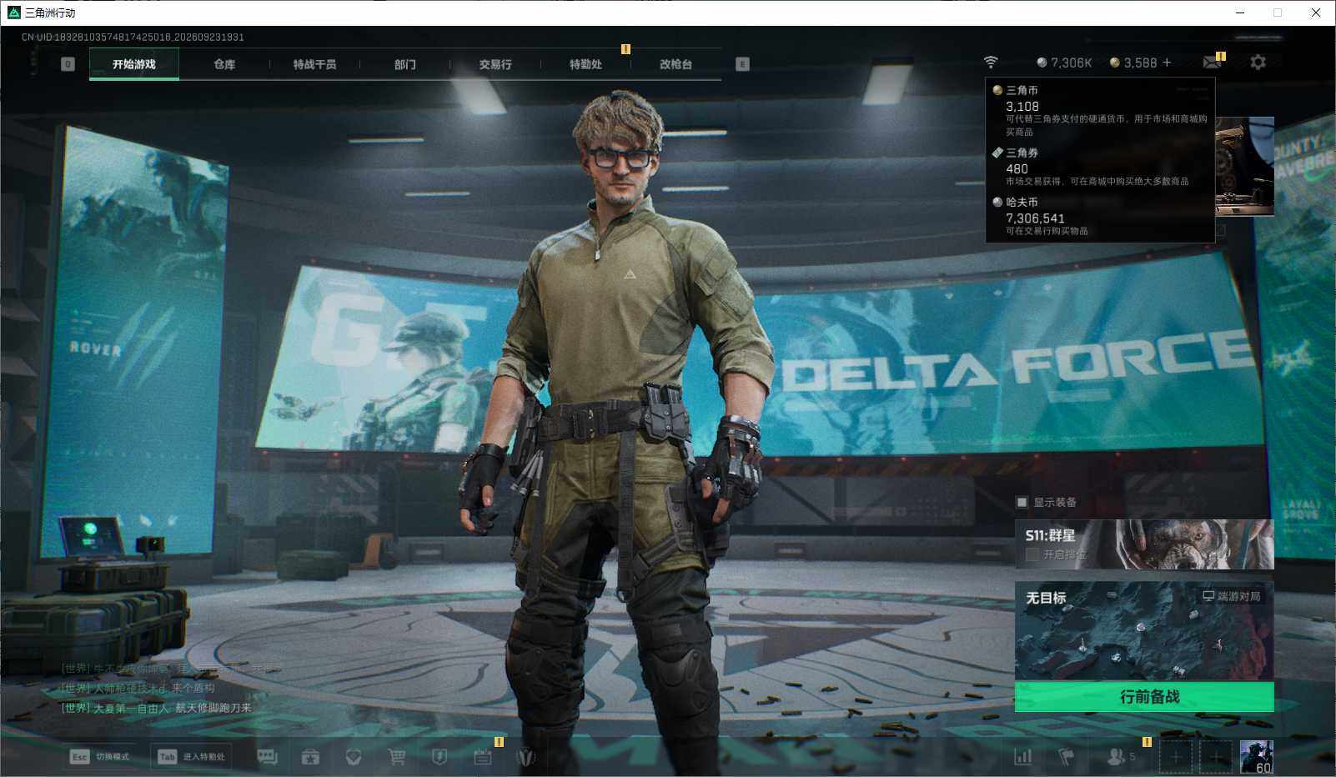1336x777 pixels.
Task: Maximize the 三角洲行动 window
Action: click(x=1278, y=13)
